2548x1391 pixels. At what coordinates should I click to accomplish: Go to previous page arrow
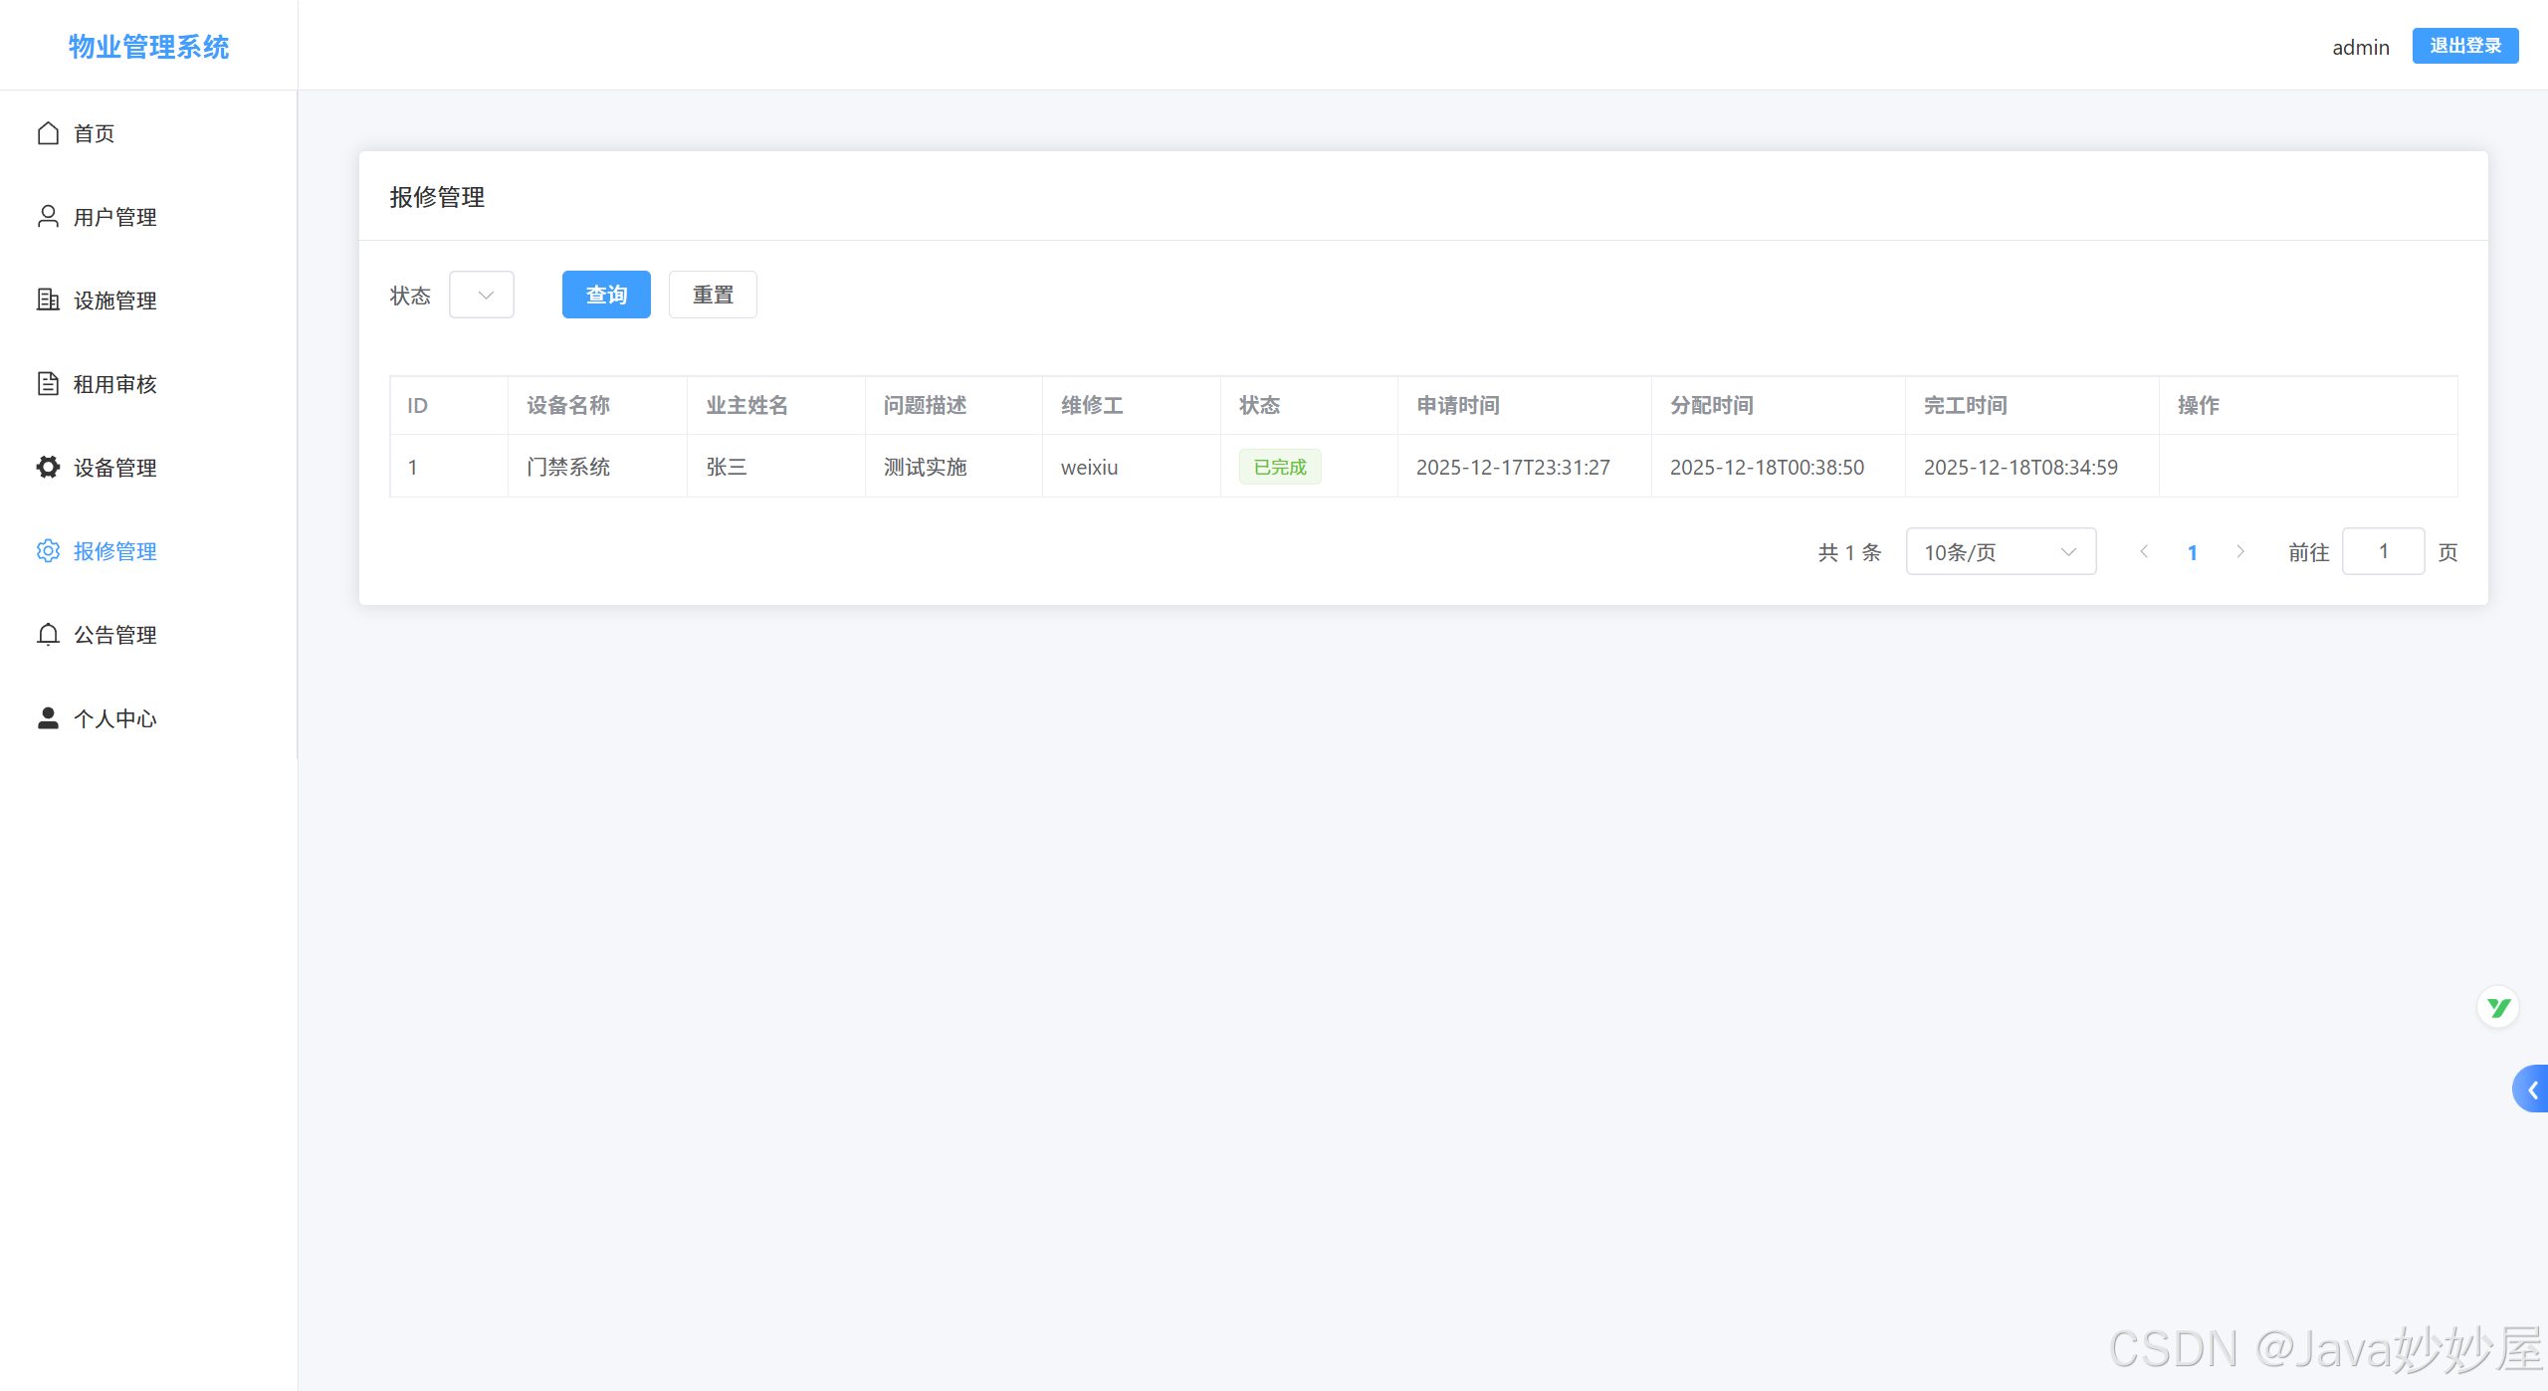coord(2144,551)
